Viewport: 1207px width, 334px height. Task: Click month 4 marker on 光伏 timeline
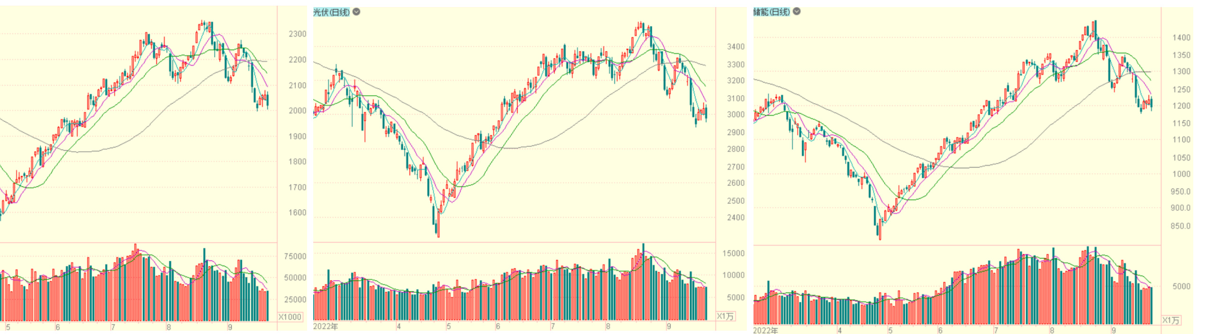tap(399, 326)
